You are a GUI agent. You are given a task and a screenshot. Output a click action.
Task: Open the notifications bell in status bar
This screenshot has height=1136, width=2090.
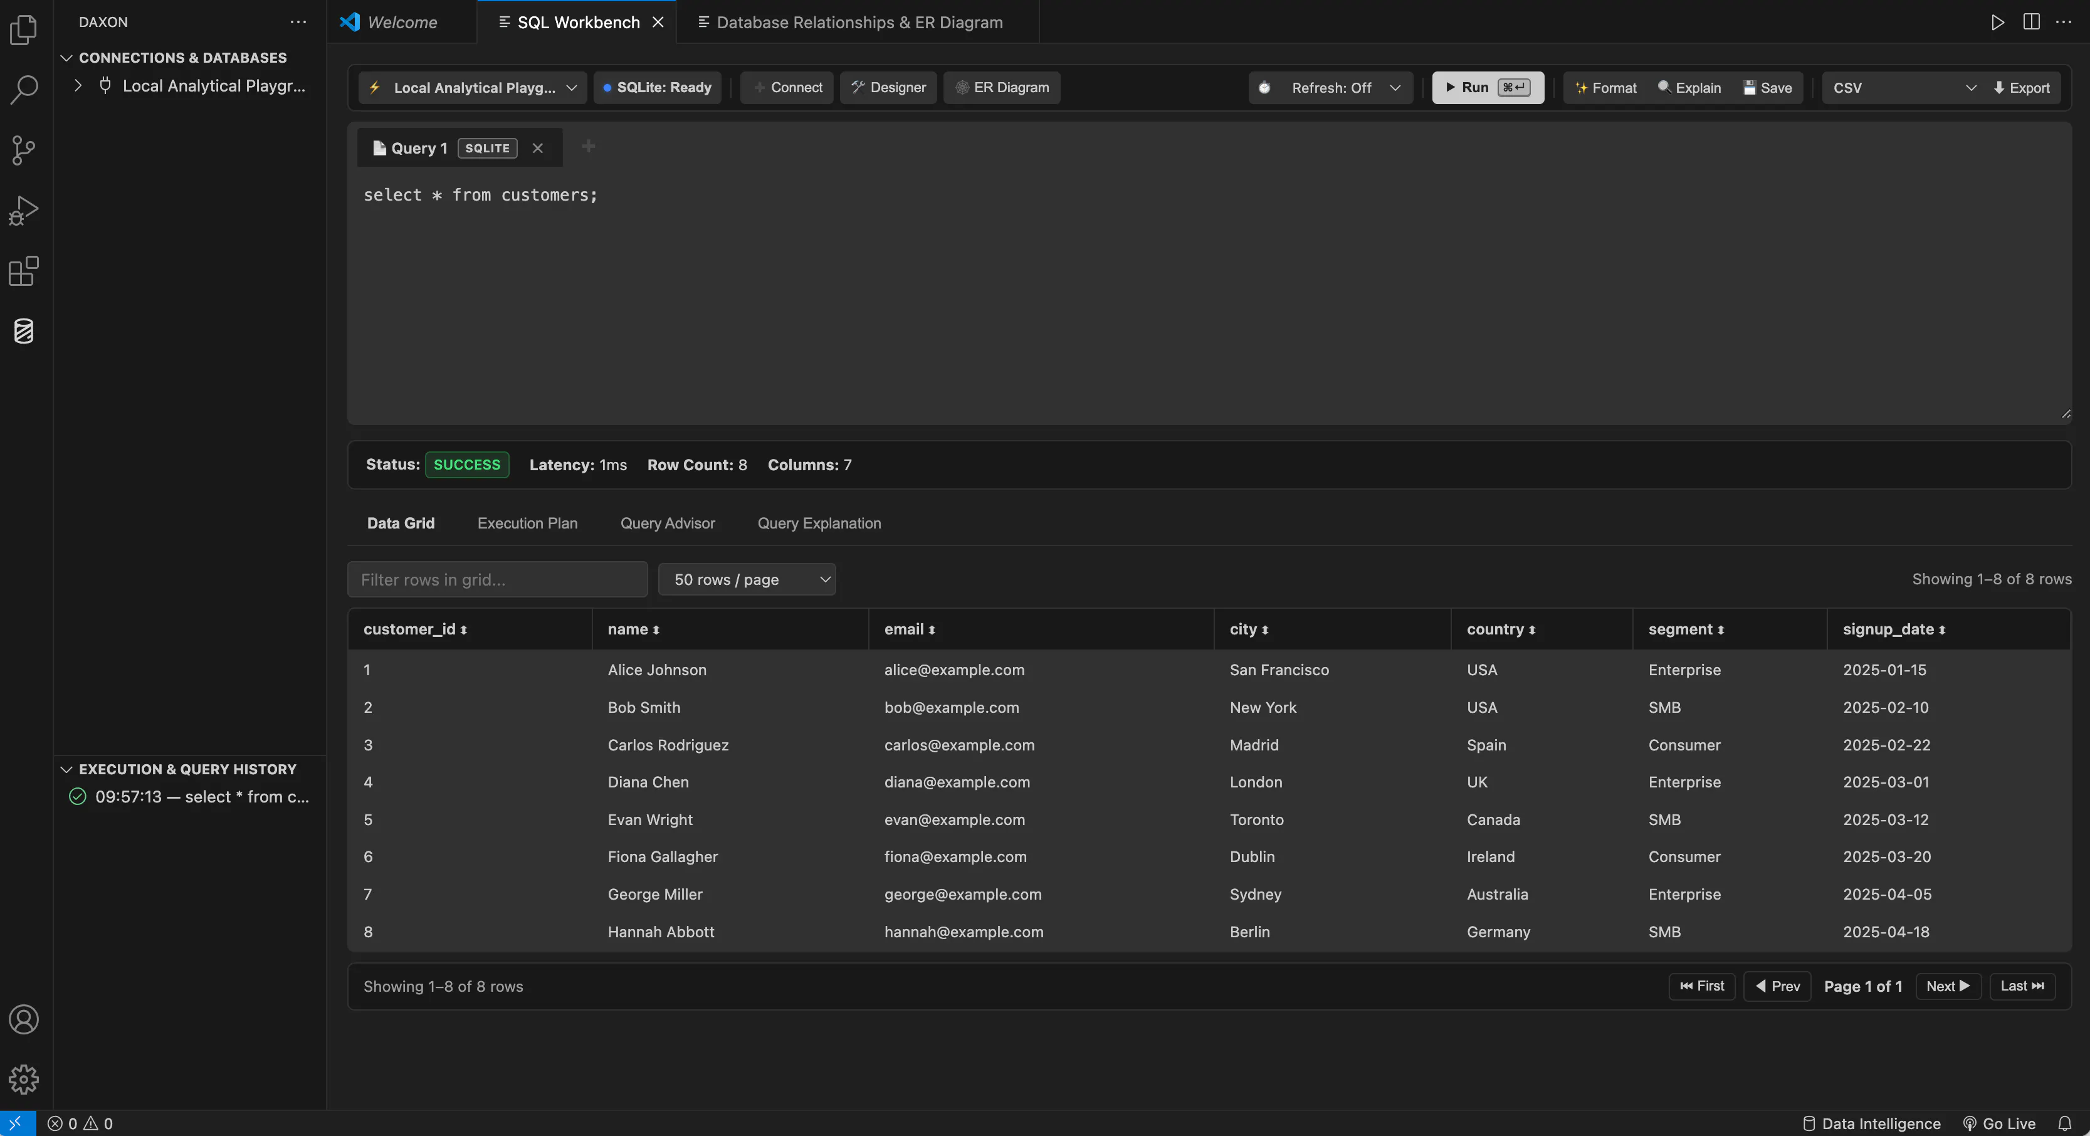(x=2066, y=1124)
